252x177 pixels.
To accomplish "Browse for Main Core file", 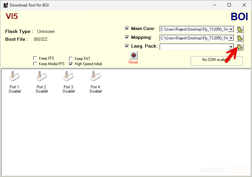I will tap(240, 29).
